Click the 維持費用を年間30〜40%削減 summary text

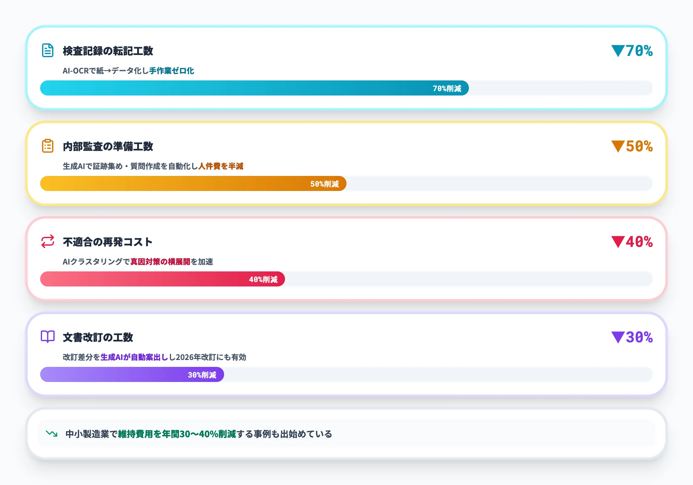tap(176, 434)
